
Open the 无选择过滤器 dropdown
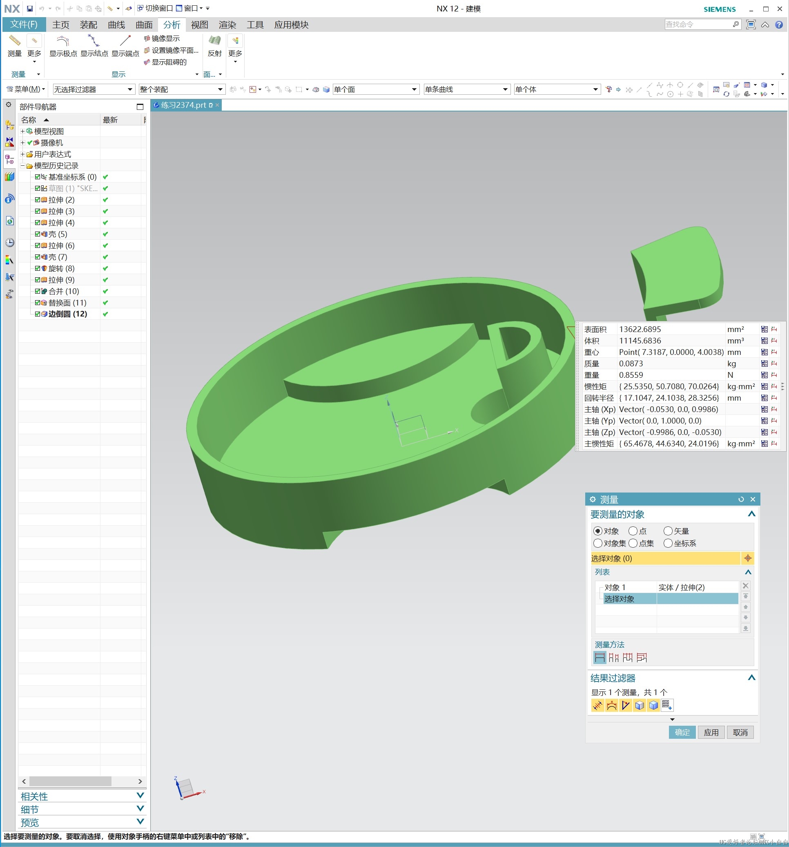click(x=93, y=89)
